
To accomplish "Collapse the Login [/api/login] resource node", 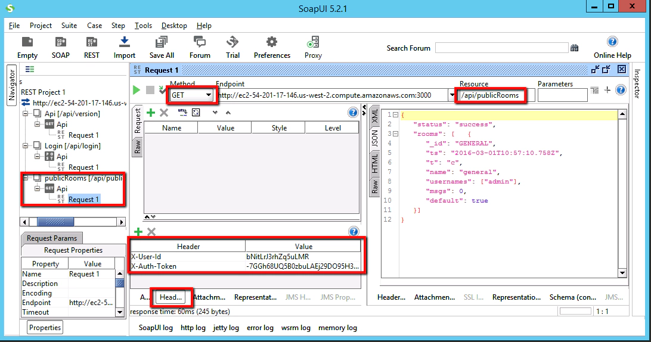I will point(26,146).
